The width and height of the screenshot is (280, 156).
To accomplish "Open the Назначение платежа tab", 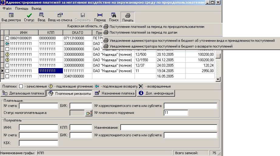I will point(115,93).
